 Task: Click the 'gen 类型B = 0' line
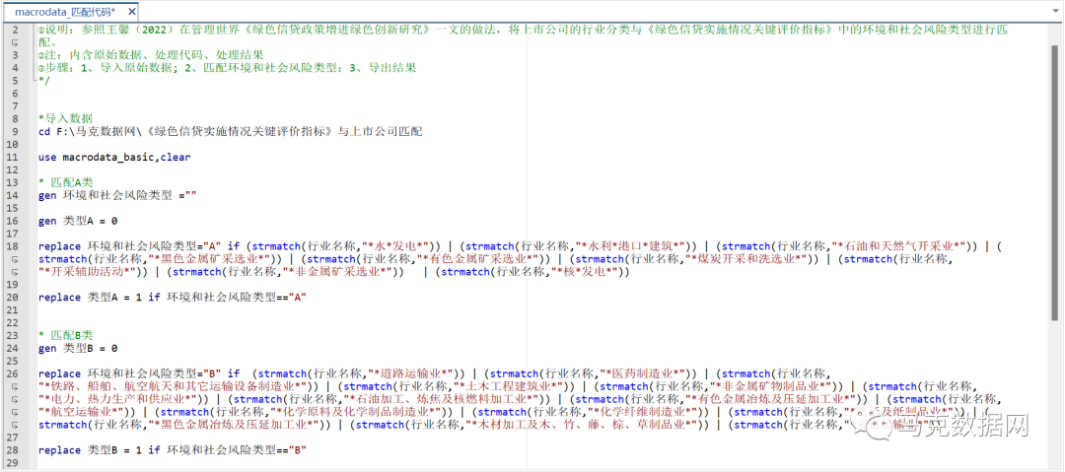[x=79, y=351]
